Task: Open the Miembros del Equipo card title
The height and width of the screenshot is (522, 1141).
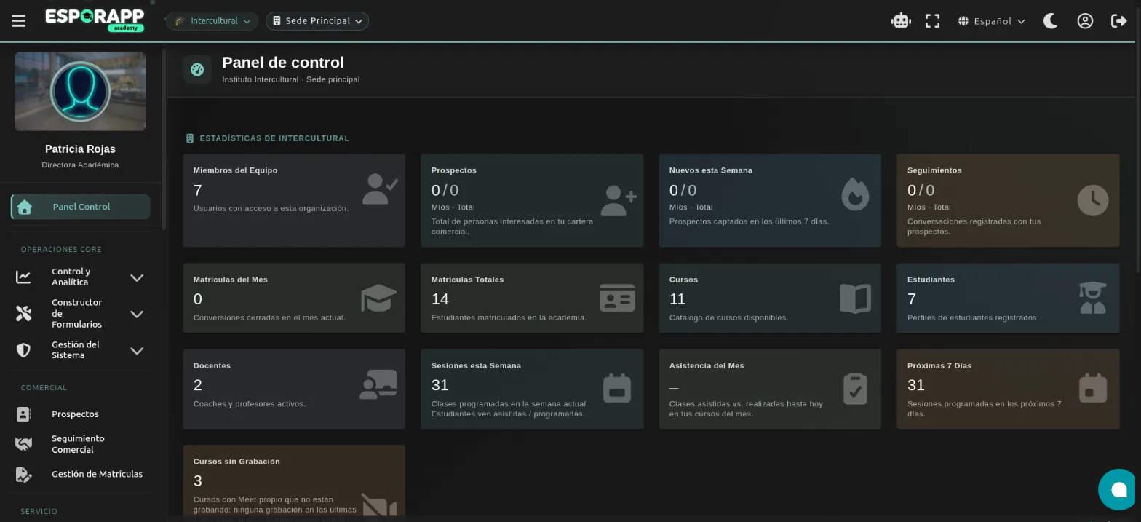Action: [235, 170]
